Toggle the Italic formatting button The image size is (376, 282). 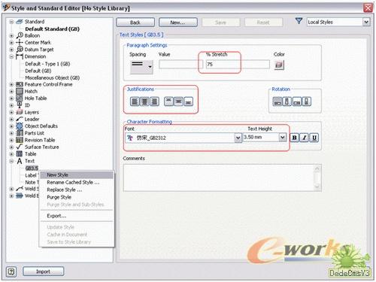(305, 138)
